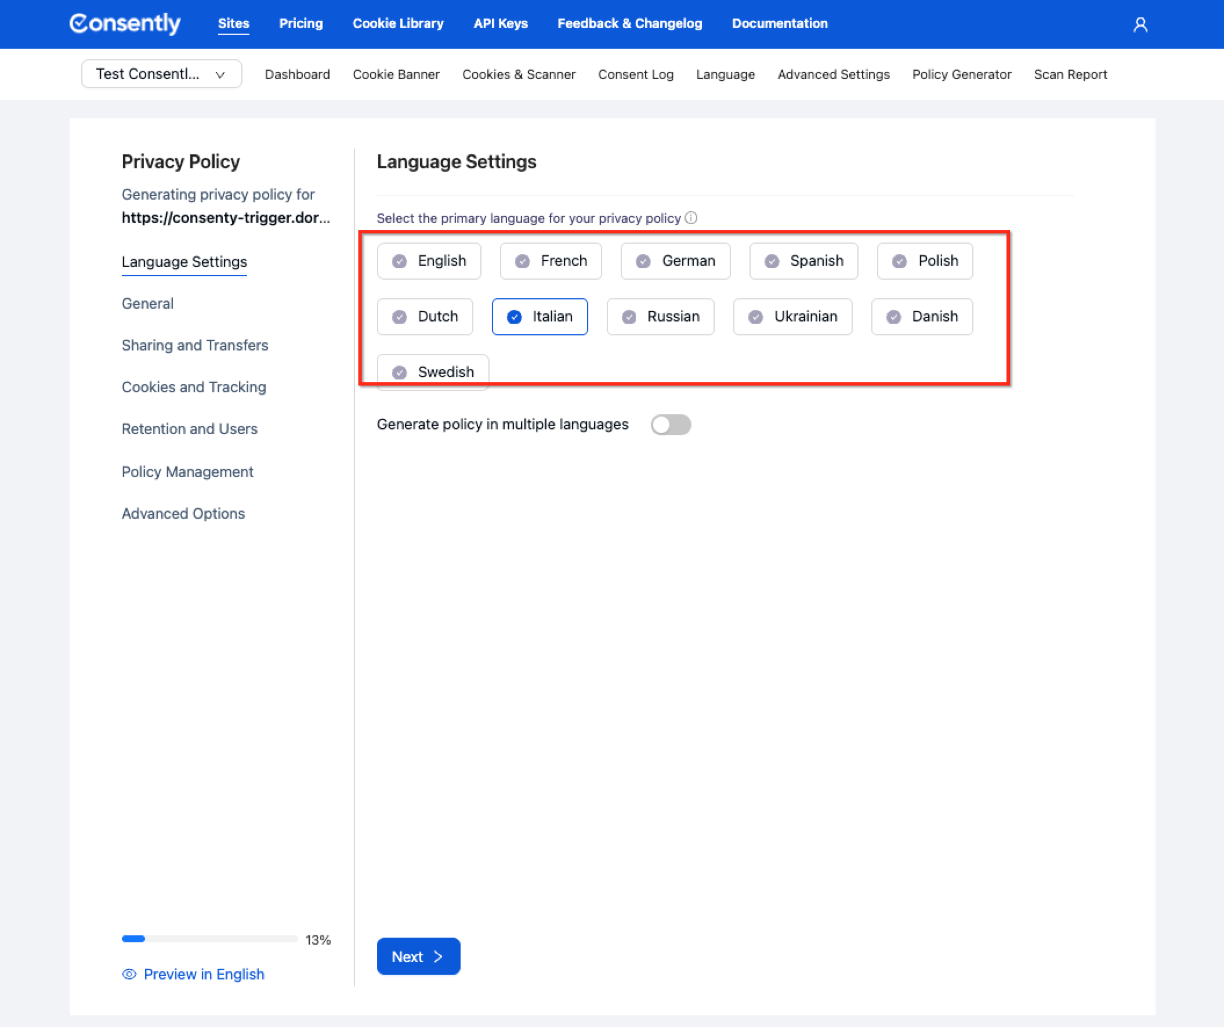Expand the Test Consently site dropdown
The image size is (1224, 1027).
(161, 74)
